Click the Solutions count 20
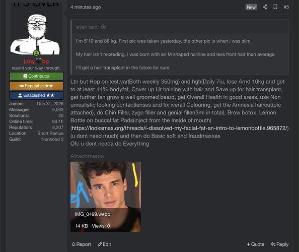This screenshot has width=299, height=252. [x=61, y=115]
